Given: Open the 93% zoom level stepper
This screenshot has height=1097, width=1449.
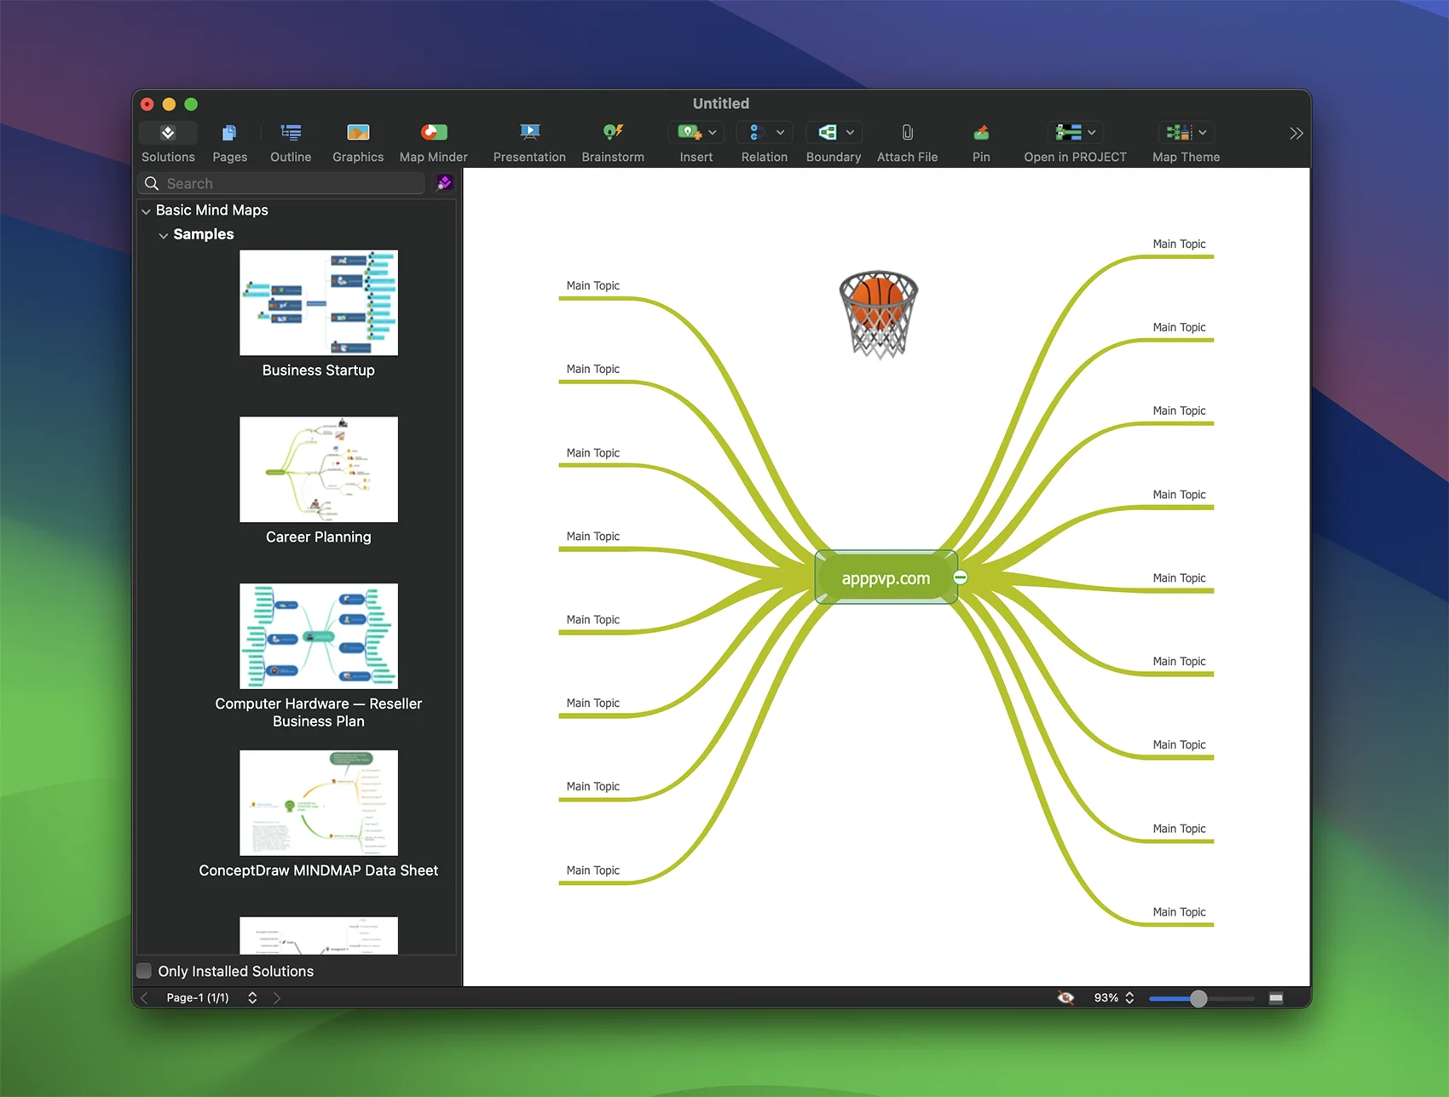Looking at the screenshot, I should (x=1129, y=998).
